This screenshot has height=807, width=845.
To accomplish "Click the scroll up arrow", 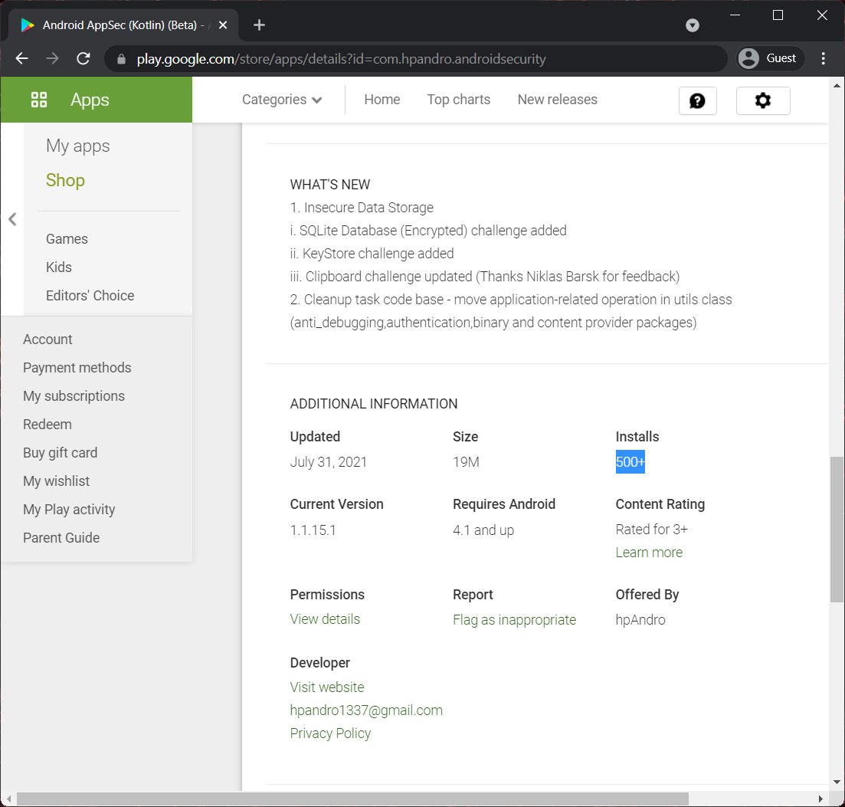I will click(x=837, y=85).
